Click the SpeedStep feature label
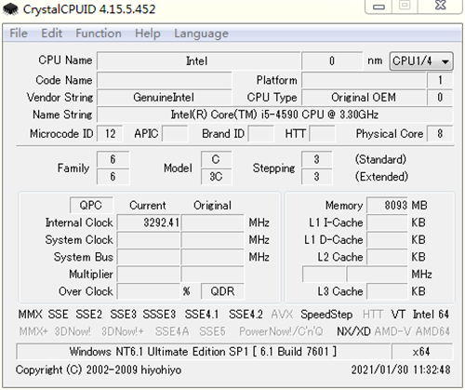This screenshot has width=465, height=390. click(326, 315)
